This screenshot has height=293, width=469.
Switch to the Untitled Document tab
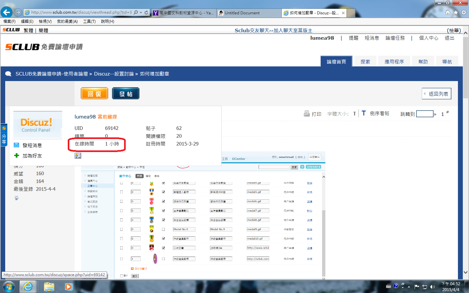point(249,13)
